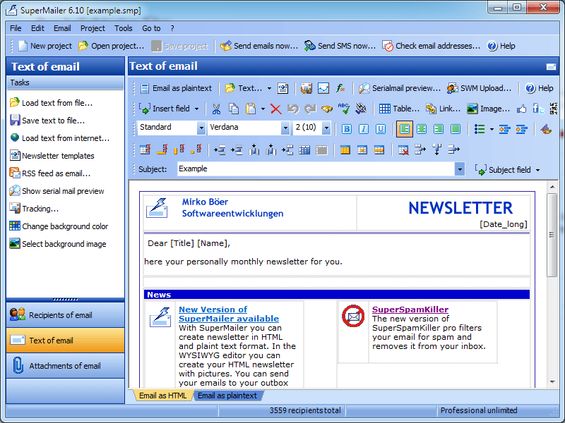
Task: Click the split cells vertically icon
Action: click(437, 149)
